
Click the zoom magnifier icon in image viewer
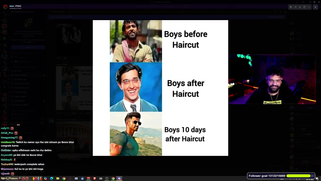tap(291, 7)
